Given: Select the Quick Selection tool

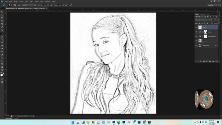Looking at the screenshot, I should [x=2, y=21].
